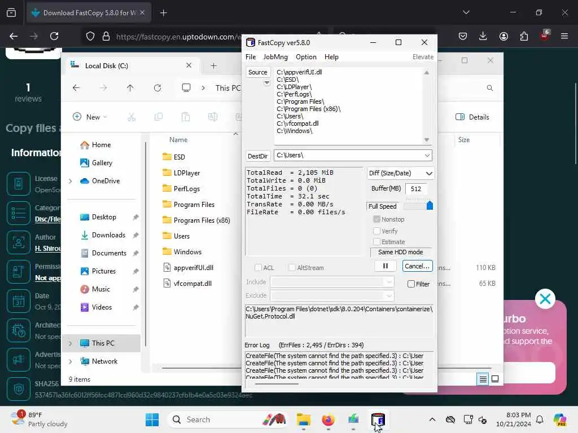Click the DestDir button
The height and width of the screenshot is (433, 578).
(x=257, y=156)
